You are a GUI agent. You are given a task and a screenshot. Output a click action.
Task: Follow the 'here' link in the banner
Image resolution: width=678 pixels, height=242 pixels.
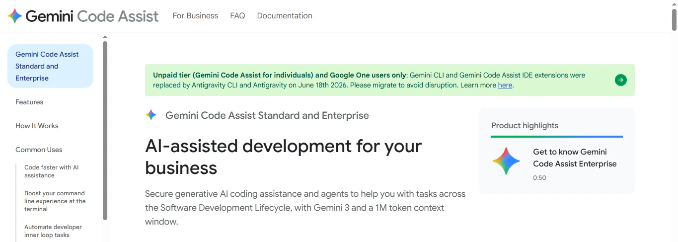point(505,85)
